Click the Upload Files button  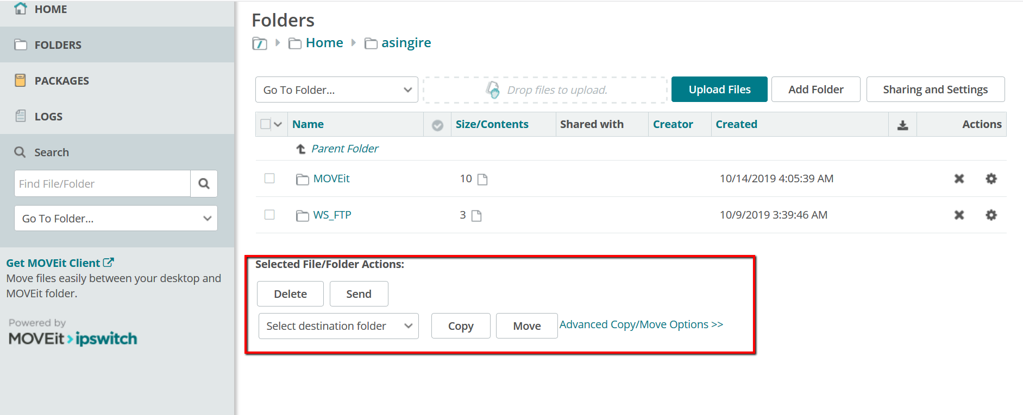pyautogui.click(x=719, y=89)
